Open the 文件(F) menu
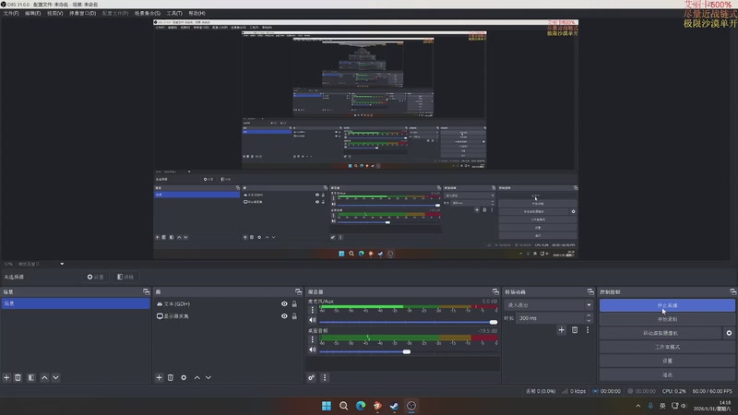Image resolution: width=738 pixels, height=415 pixels. tap(11, 13)
